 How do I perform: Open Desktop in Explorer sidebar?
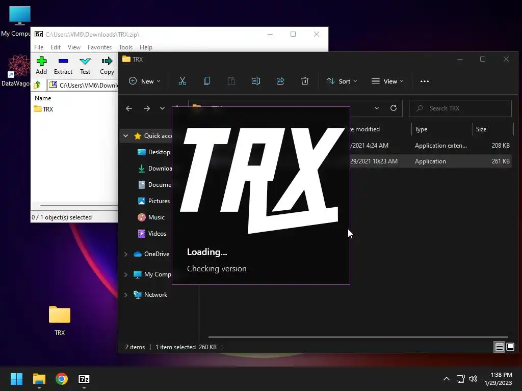click(x=154, y=152)
